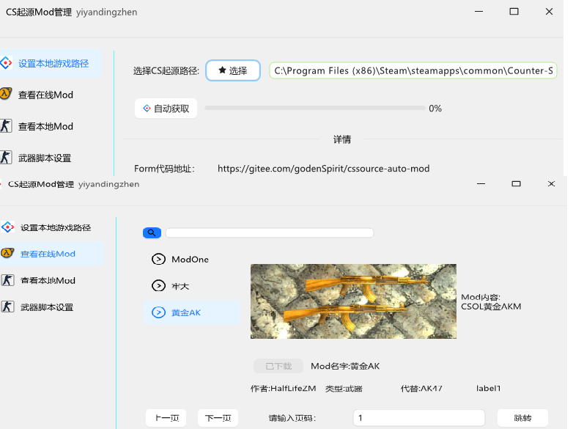
Task: Click the CS Source path text field
Action: (x=413, y=70)
